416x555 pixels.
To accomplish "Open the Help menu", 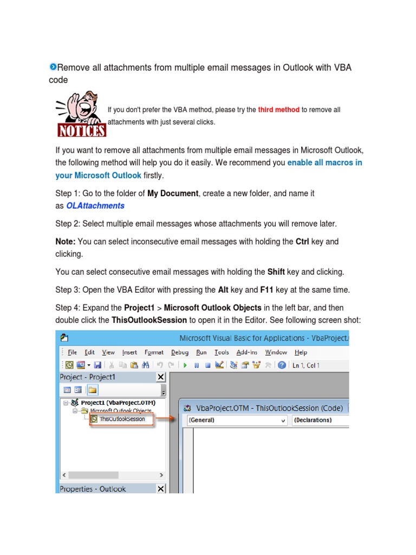I will tap(301, 352).
